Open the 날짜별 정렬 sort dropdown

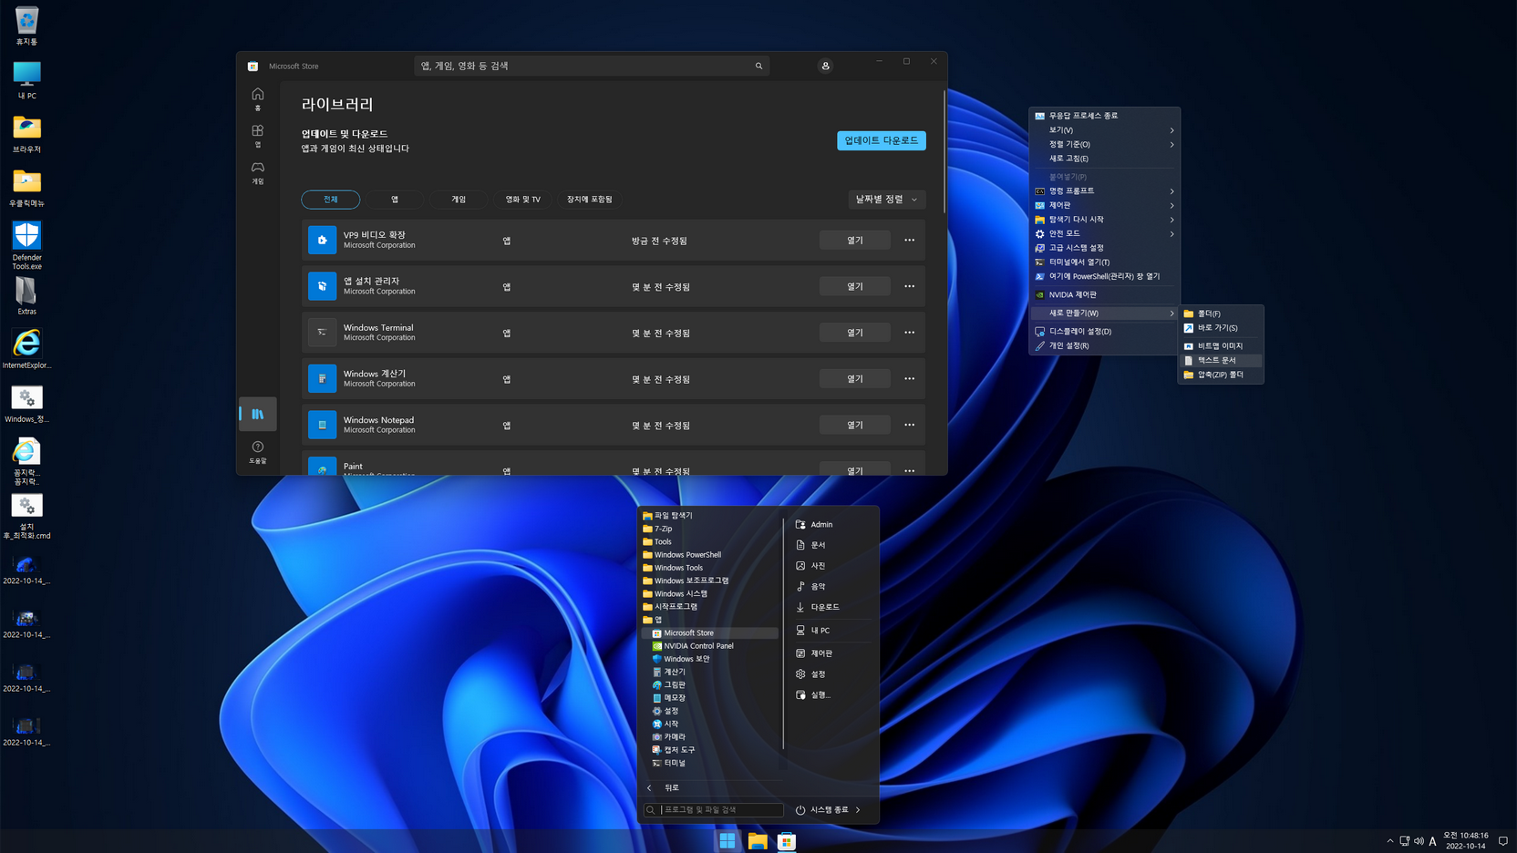tap(886, 200)
